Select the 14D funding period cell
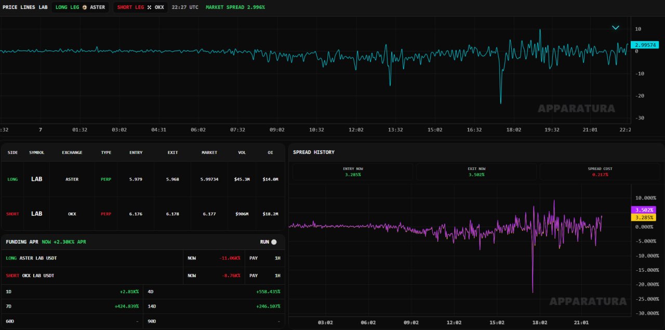665x330 pixels. point(214,306)
